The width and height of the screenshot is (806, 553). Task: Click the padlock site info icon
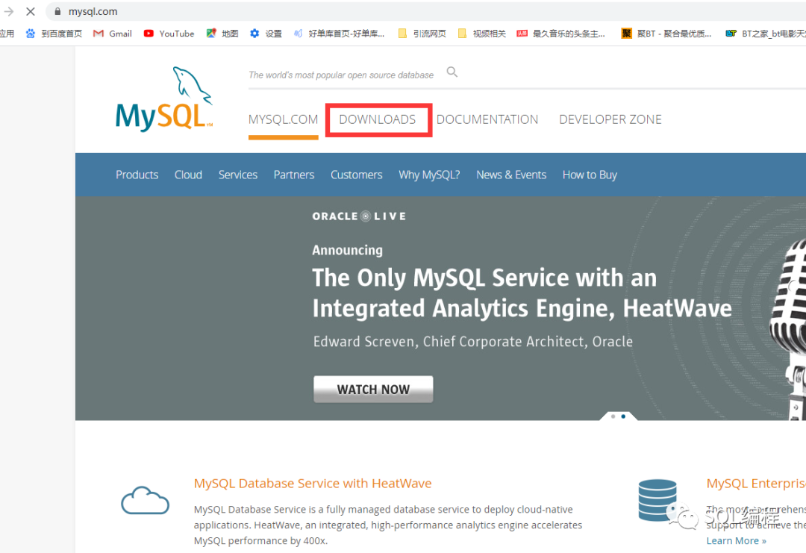coord(57,11)
